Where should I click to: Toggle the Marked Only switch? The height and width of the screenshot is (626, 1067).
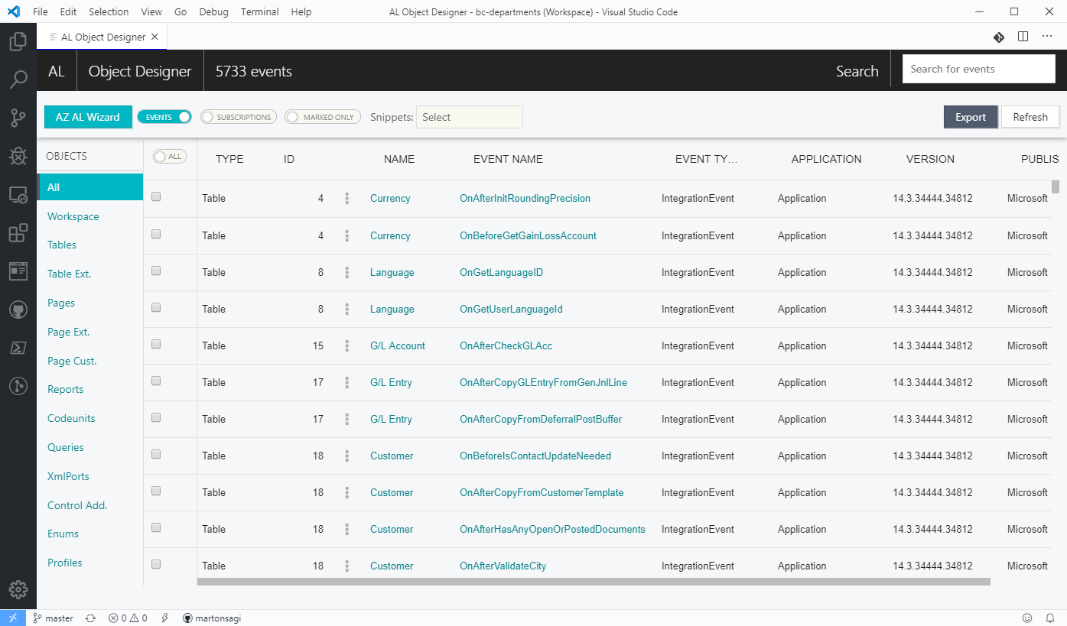323,117
